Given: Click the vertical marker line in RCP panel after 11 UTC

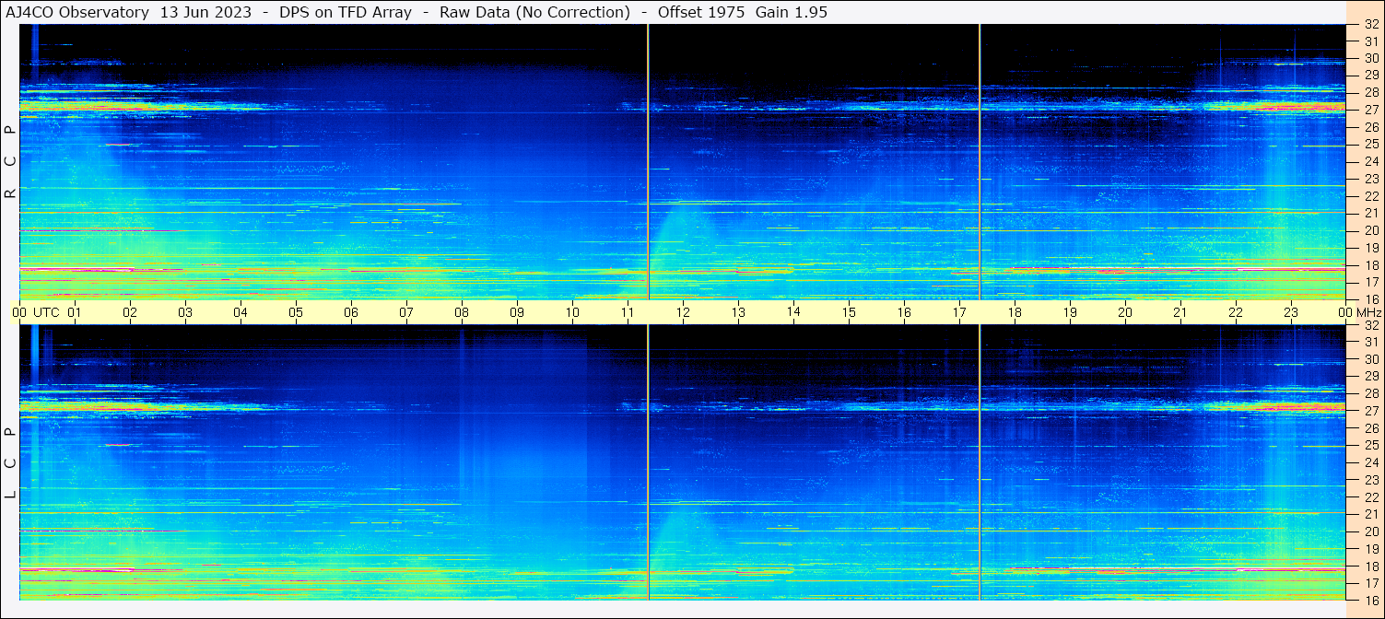Looking at the screenshot, I should (x=648, y=161).
